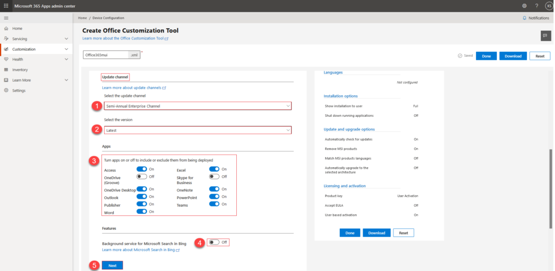Turn off the Access app toggle
This screenshot has width=555, height=271.
pos(141,169)
